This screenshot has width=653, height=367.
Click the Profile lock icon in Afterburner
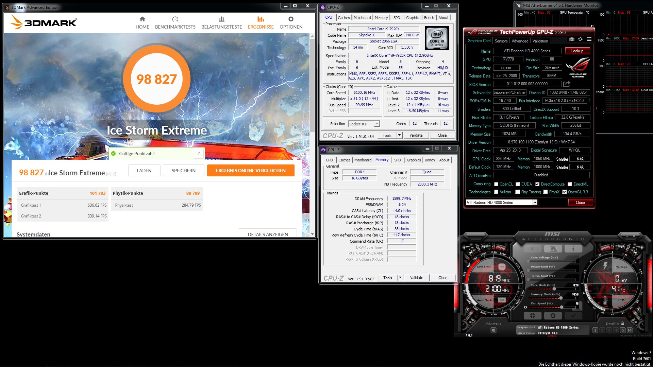point(623,324)
